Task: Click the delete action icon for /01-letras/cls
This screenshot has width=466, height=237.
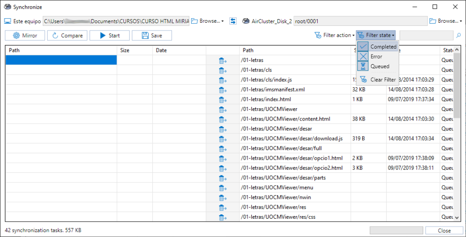Action: pyautogui.click(x=222, y=71)
